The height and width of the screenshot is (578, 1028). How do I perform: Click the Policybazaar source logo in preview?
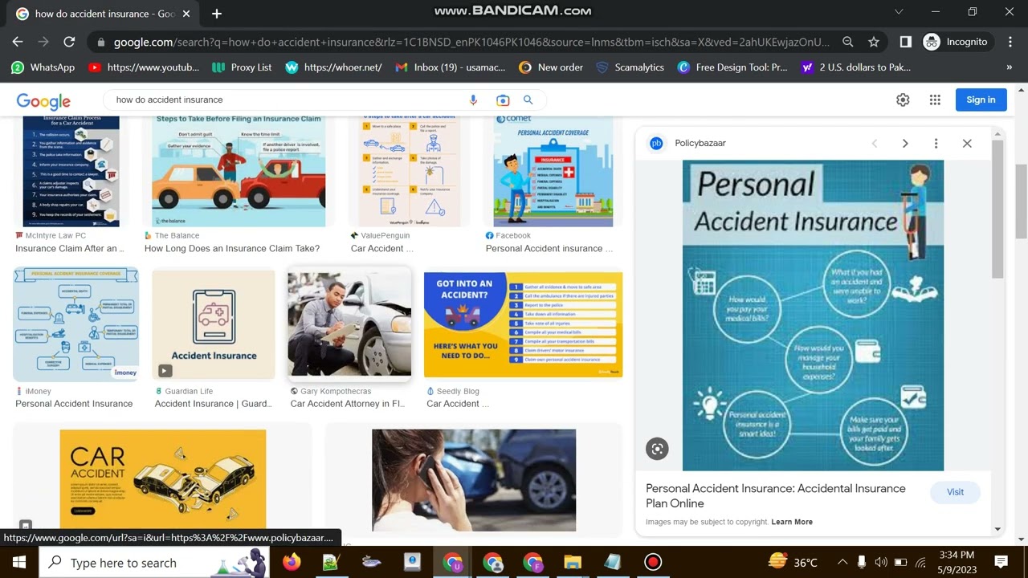[x=657, y=143]
